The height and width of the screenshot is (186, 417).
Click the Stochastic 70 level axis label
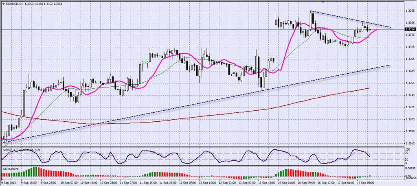click(406, 153)
